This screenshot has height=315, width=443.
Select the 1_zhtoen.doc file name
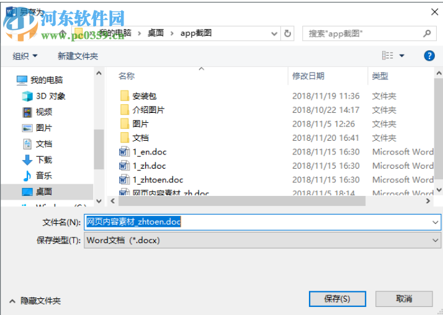158,180
